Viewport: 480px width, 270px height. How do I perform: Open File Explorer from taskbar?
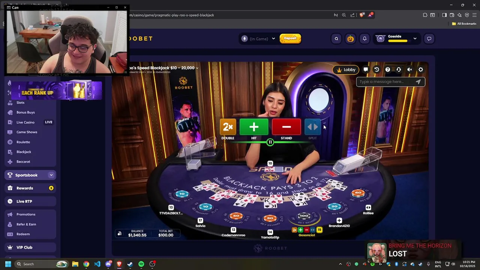pyautogui.click(x=75, y=264)
